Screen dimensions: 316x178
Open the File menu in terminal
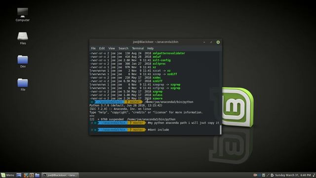tap(93, 48)
